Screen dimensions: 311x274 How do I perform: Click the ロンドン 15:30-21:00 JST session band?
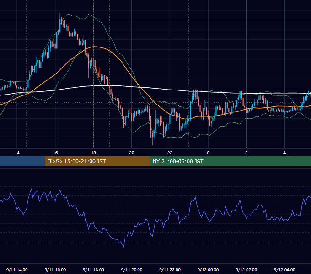pos(97,161)
